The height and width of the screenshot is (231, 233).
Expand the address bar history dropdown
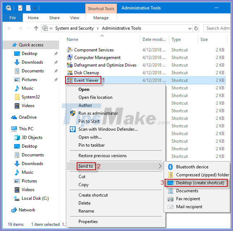click(x=190, y=28)
